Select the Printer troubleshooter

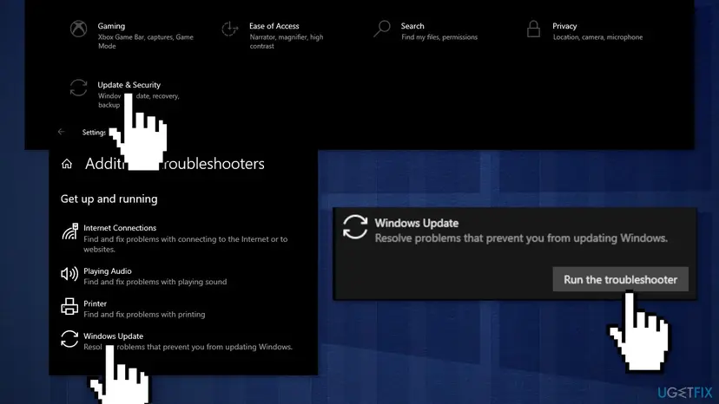[95, 303]
